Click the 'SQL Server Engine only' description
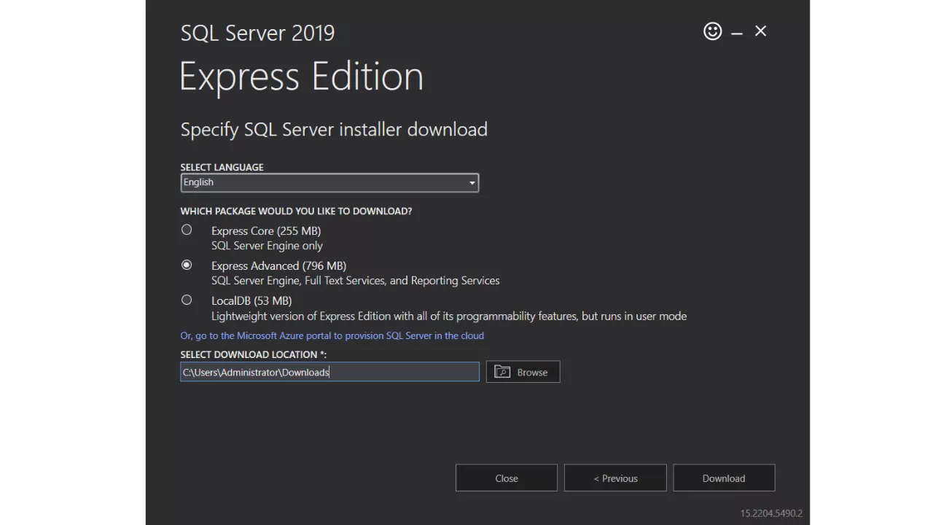 pos(267,246)
